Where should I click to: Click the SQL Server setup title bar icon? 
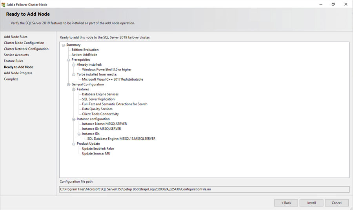click(3, 4)
